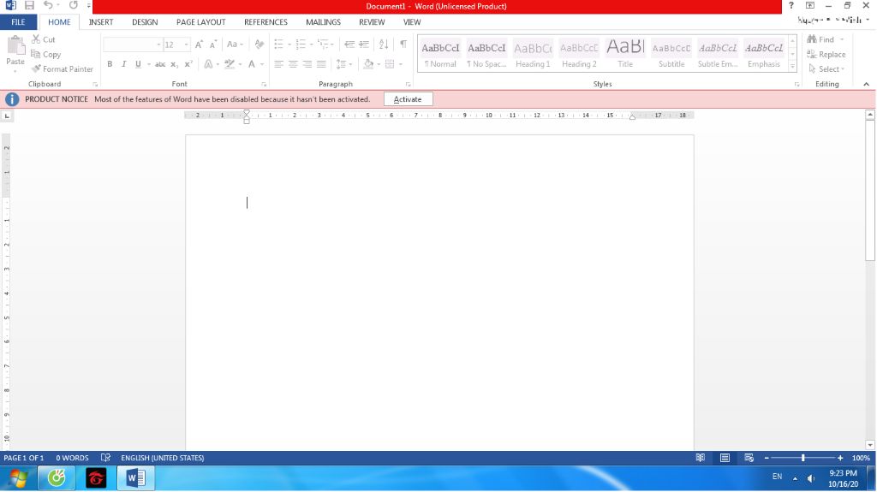Apply the Subtitle style
Screen dimensions: 877x492
point(671,54)
